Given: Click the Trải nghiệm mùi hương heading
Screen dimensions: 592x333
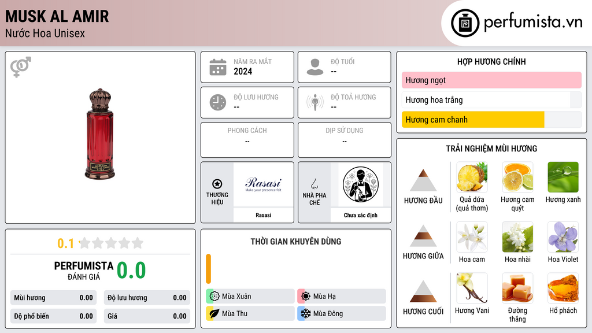Looking at the screenshot, I should click(491, 149).
